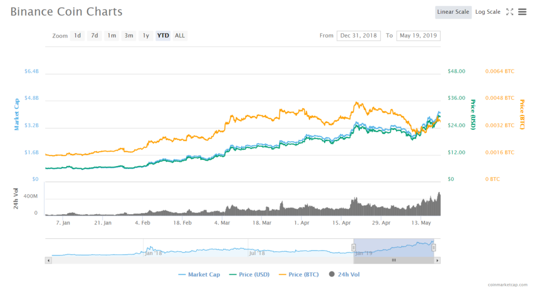Click the From date field
The width and height of the screenshot is (543, 288).
[x=358, y=36]
